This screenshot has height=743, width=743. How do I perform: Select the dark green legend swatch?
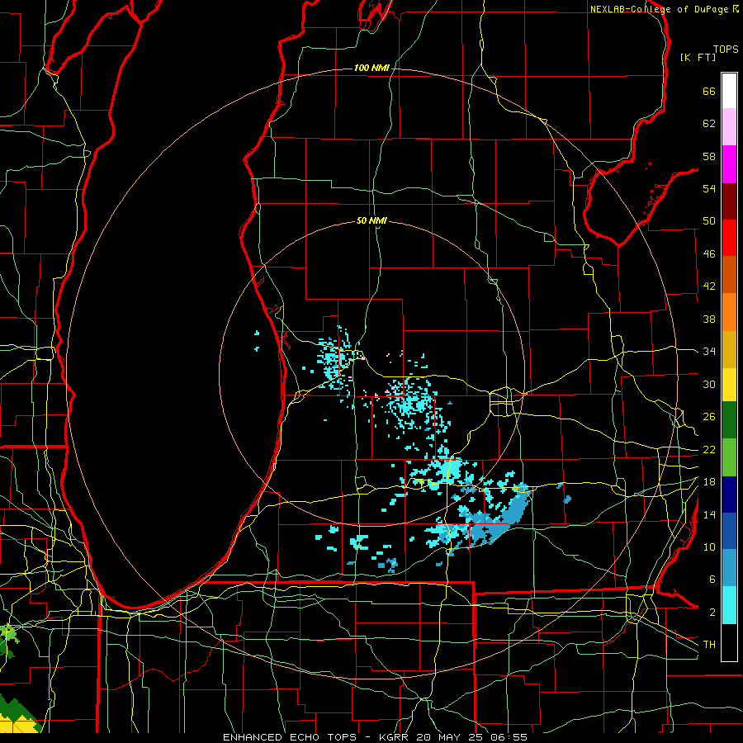[729, 420]
